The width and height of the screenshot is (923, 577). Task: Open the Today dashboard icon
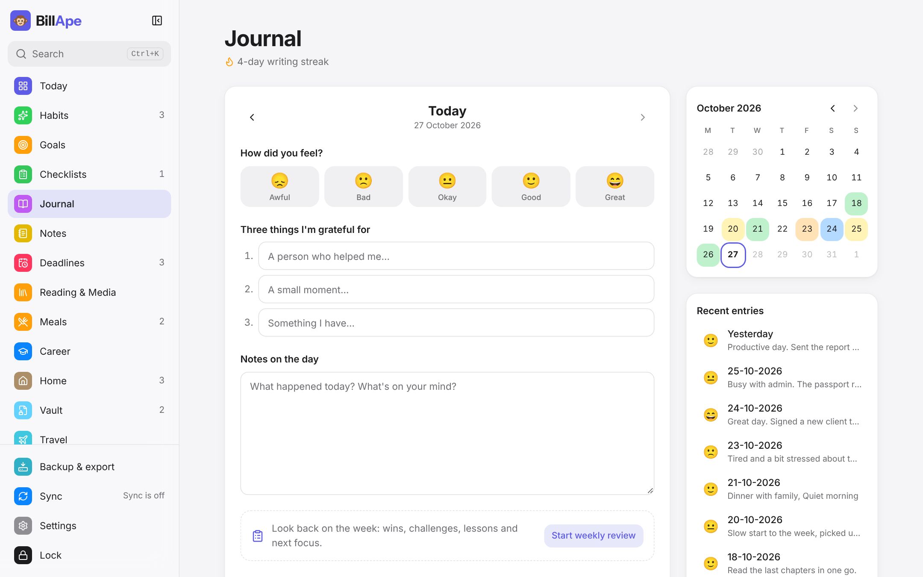click(23, 86)
